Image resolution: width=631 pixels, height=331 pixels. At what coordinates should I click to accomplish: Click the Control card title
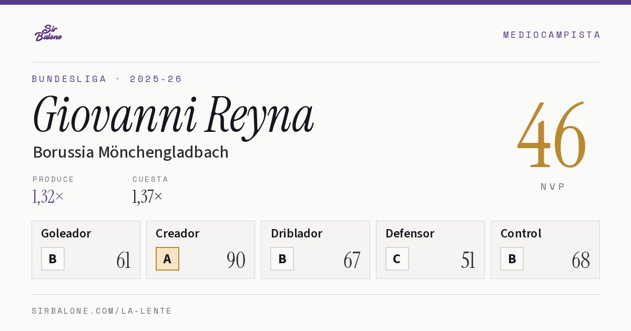point(521,233)
